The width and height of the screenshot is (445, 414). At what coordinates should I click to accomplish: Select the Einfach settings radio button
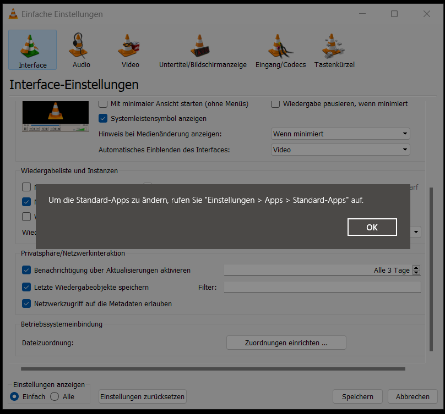14,396
